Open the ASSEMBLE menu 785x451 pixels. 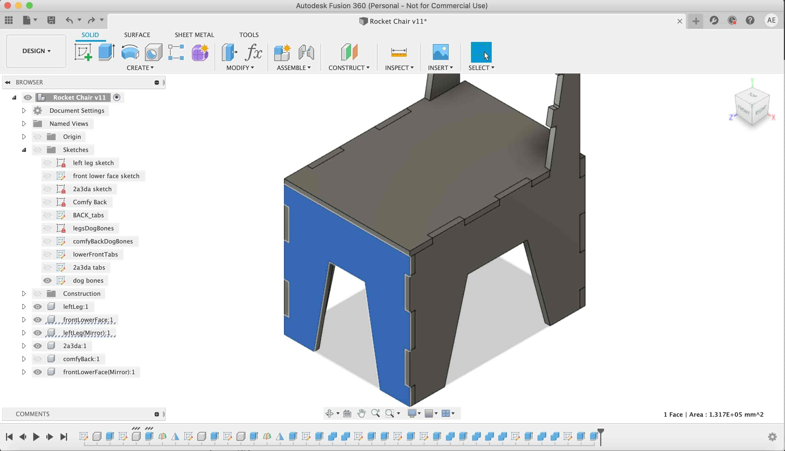point(294,68)
